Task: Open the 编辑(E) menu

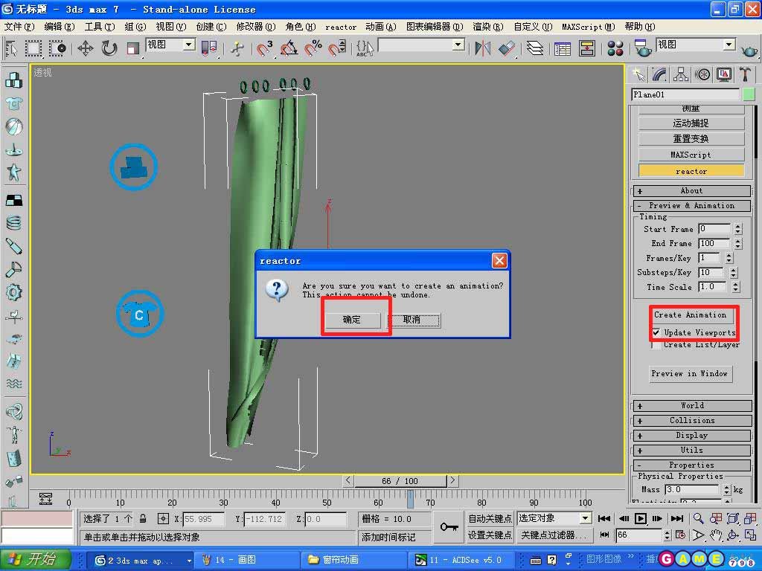Action: 60,27
